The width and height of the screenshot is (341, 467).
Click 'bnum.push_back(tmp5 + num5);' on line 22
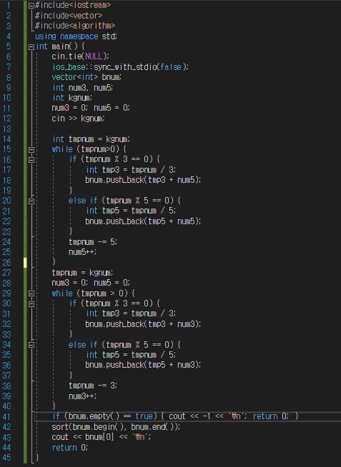143,221
